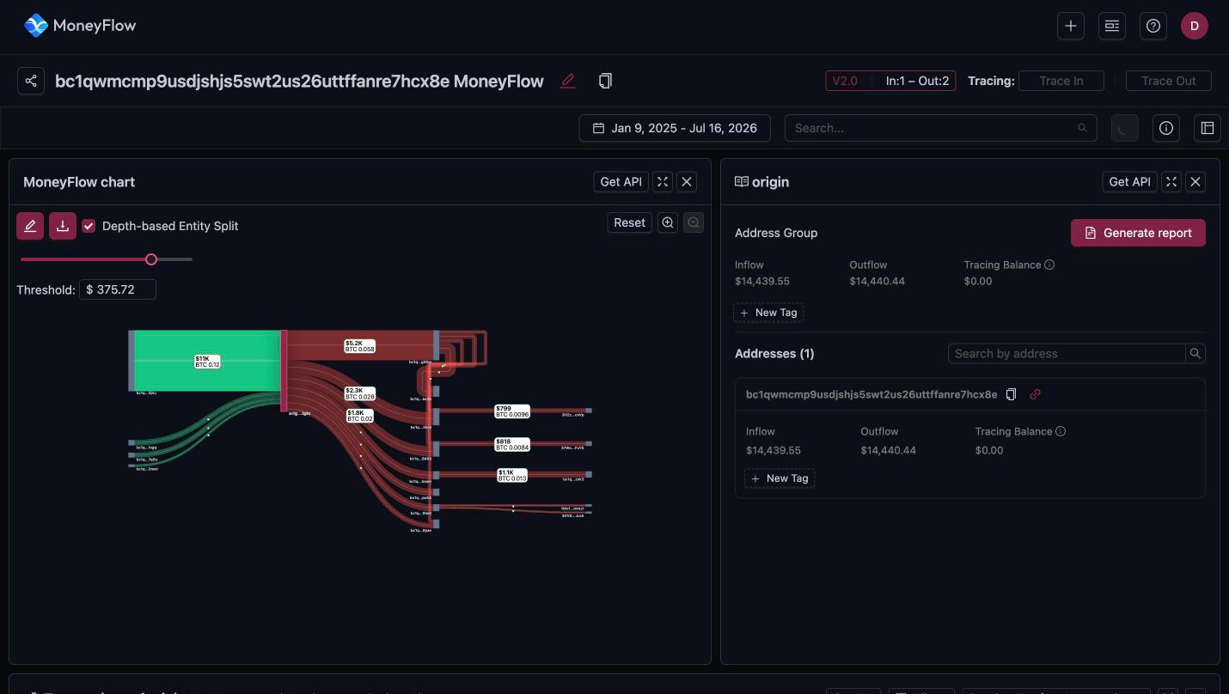This screenshot has height=694, width=1229.
Task: Click the main Search field
Action: 941,128
